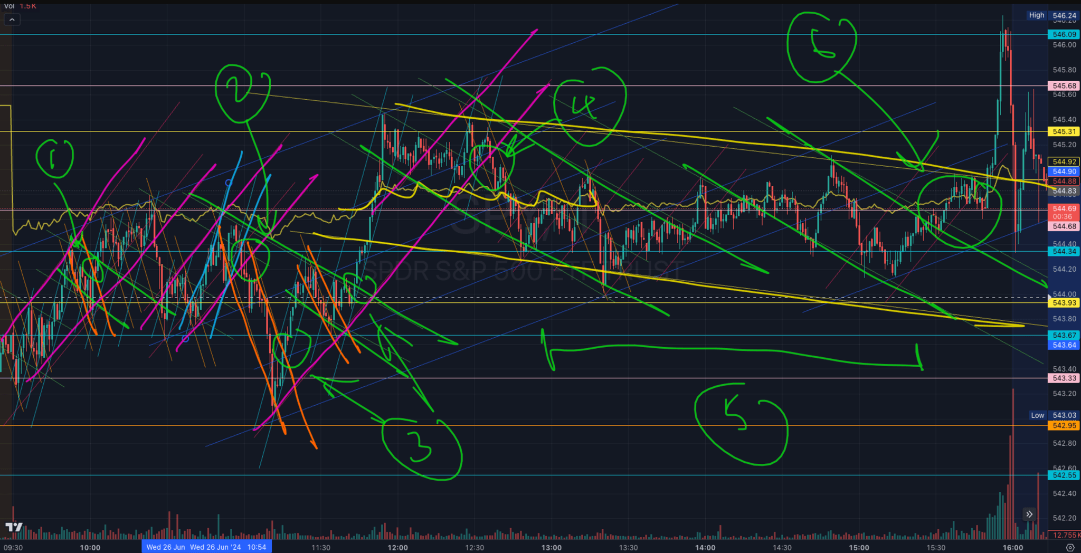
Task: Select the pink 545.68 price level tag
Action: click(x=1064, y=85)
